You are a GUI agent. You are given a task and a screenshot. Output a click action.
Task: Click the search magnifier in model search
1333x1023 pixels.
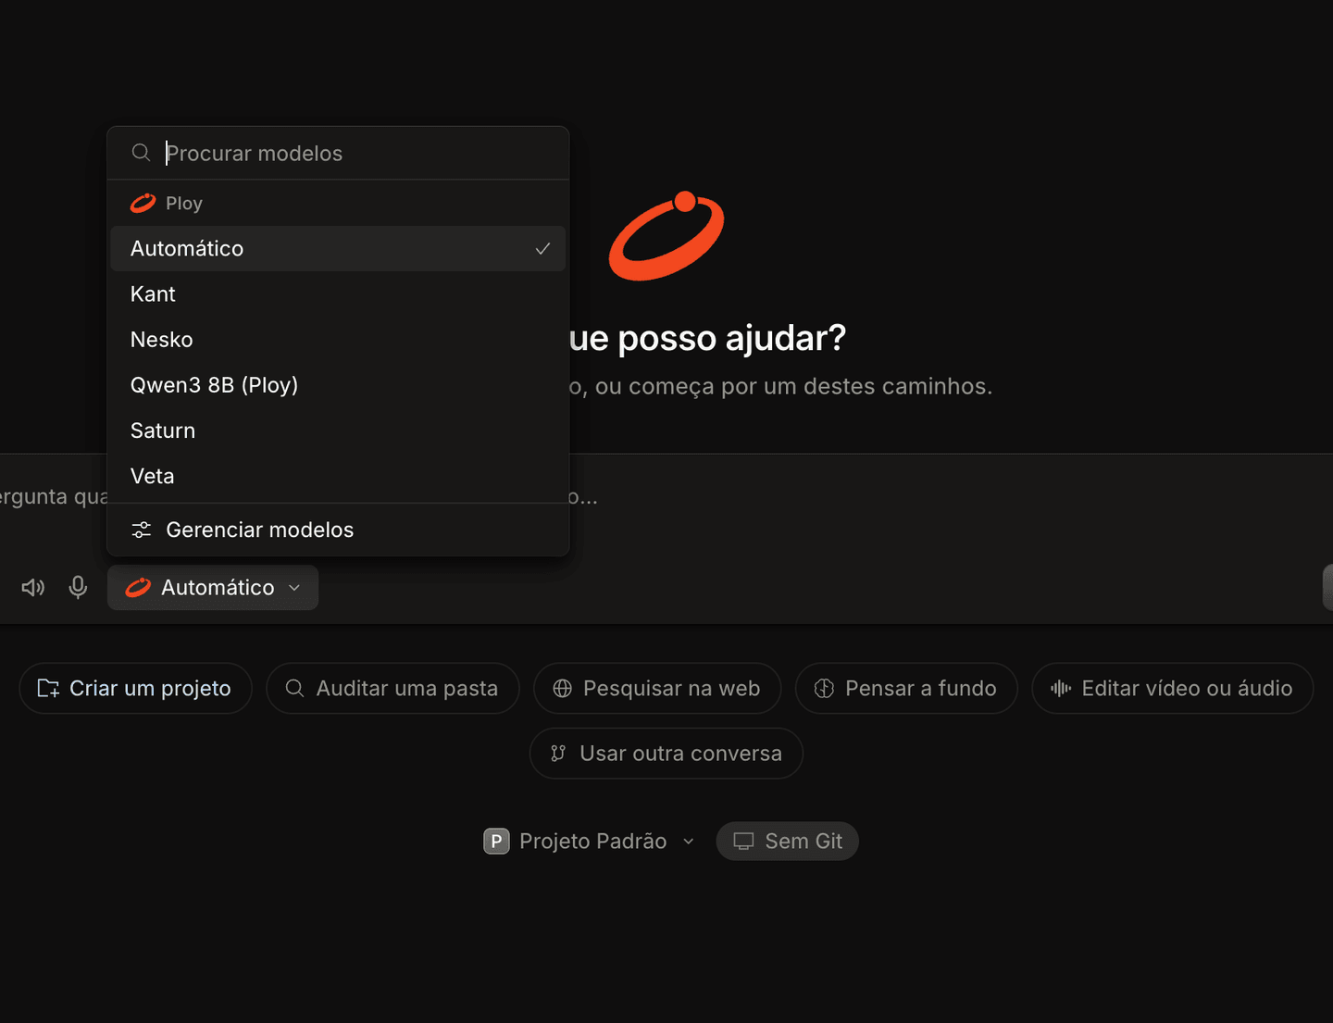(x=141, y=153)
